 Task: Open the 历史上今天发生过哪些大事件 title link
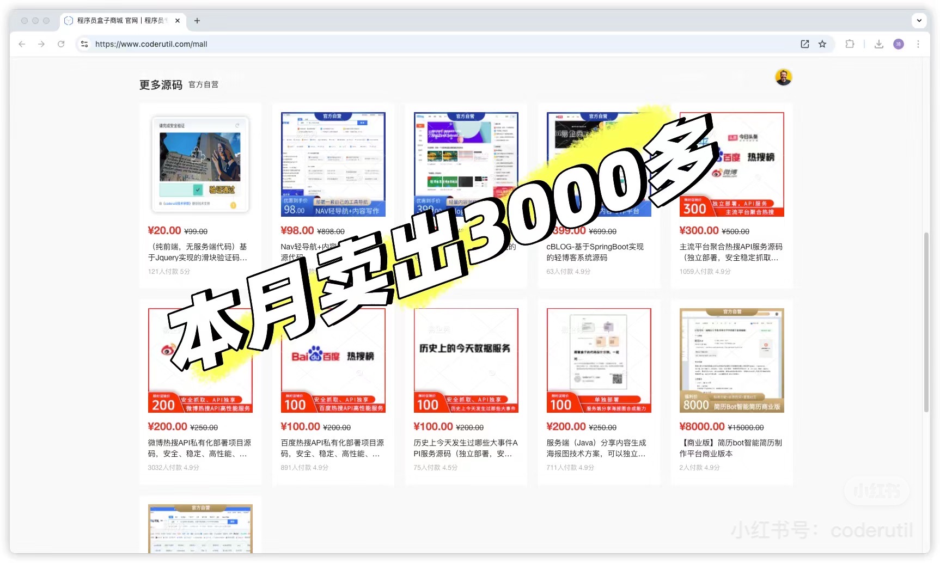point(466,448)
